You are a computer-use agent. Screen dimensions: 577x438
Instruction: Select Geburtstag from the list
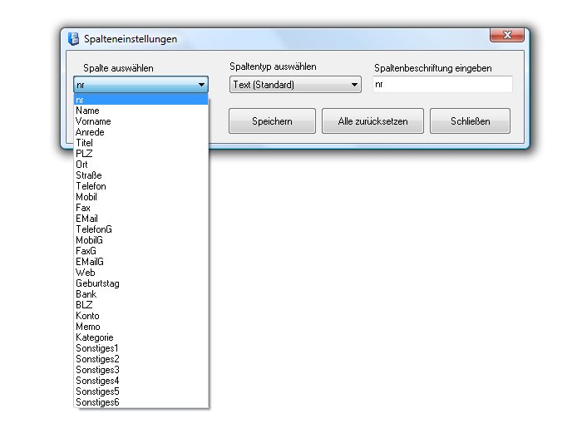97,283
